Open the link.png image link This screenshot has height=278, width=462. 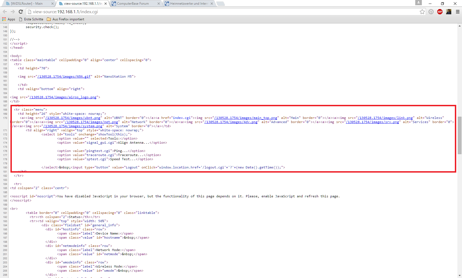click(x=385, y=118)
